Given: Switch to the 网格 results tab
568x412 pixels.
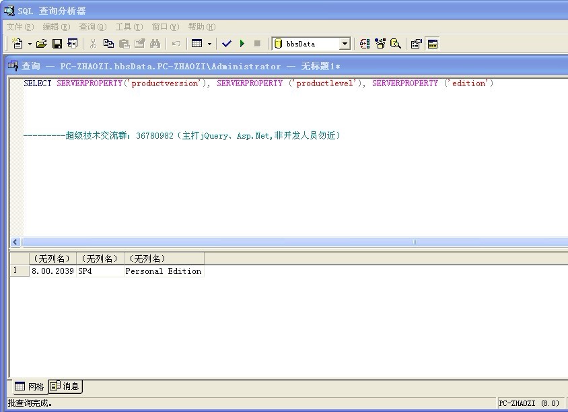Looking at the screenshot, I should tap(29, 386).
